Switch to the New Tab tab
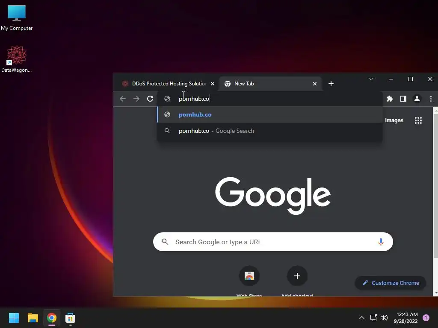This screenshot has height=328, width=438. pos(271,84)
